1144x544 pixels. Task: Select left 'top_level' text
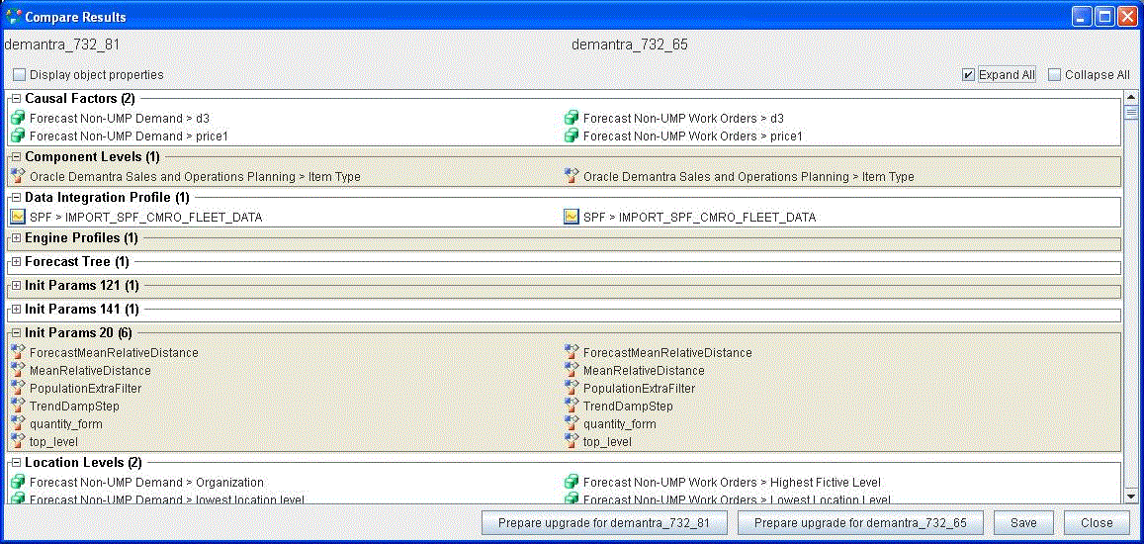pos(53,442)
